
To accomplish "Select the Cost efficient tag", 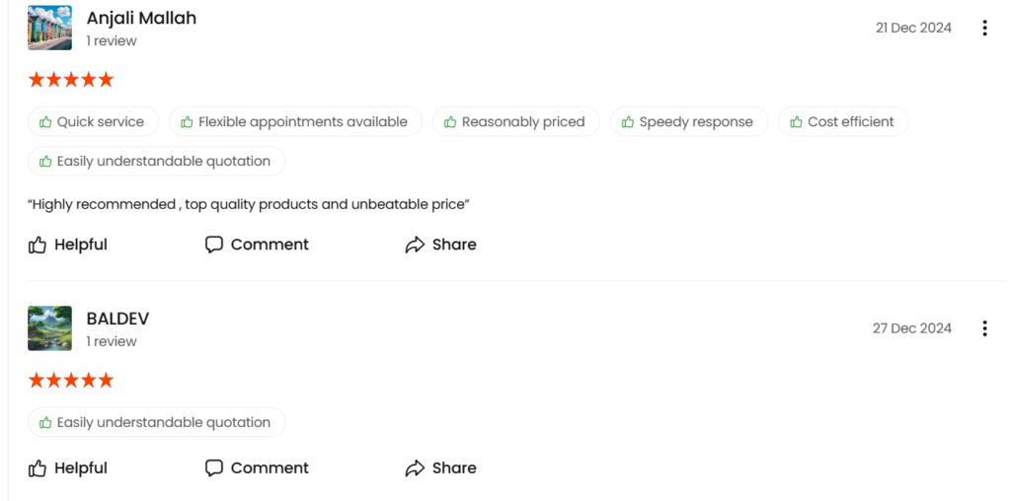I will click(843, 122).
